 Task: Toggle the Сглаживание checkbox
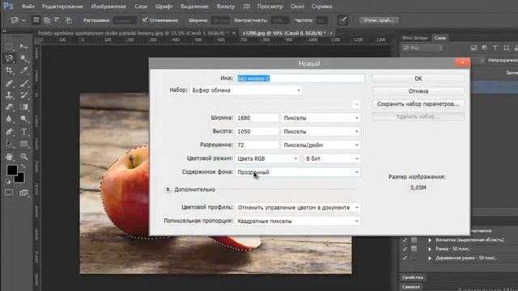[x=145, y=20]
